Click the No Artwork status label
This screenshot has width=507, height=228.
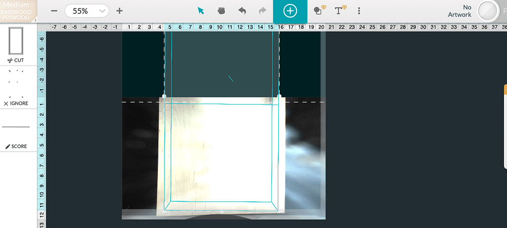pos(459,11)
